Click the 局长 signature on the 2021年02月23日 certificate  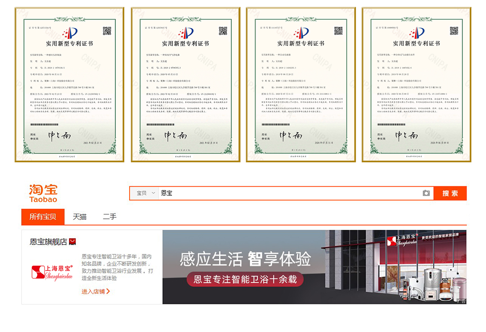[60, 135]
